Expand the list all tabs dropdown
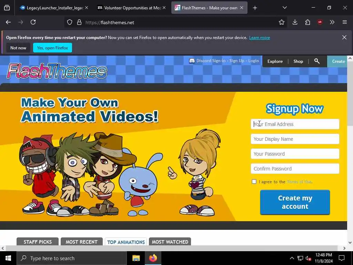The width and height of the screenshot is (353, 265). coord(284,8)
